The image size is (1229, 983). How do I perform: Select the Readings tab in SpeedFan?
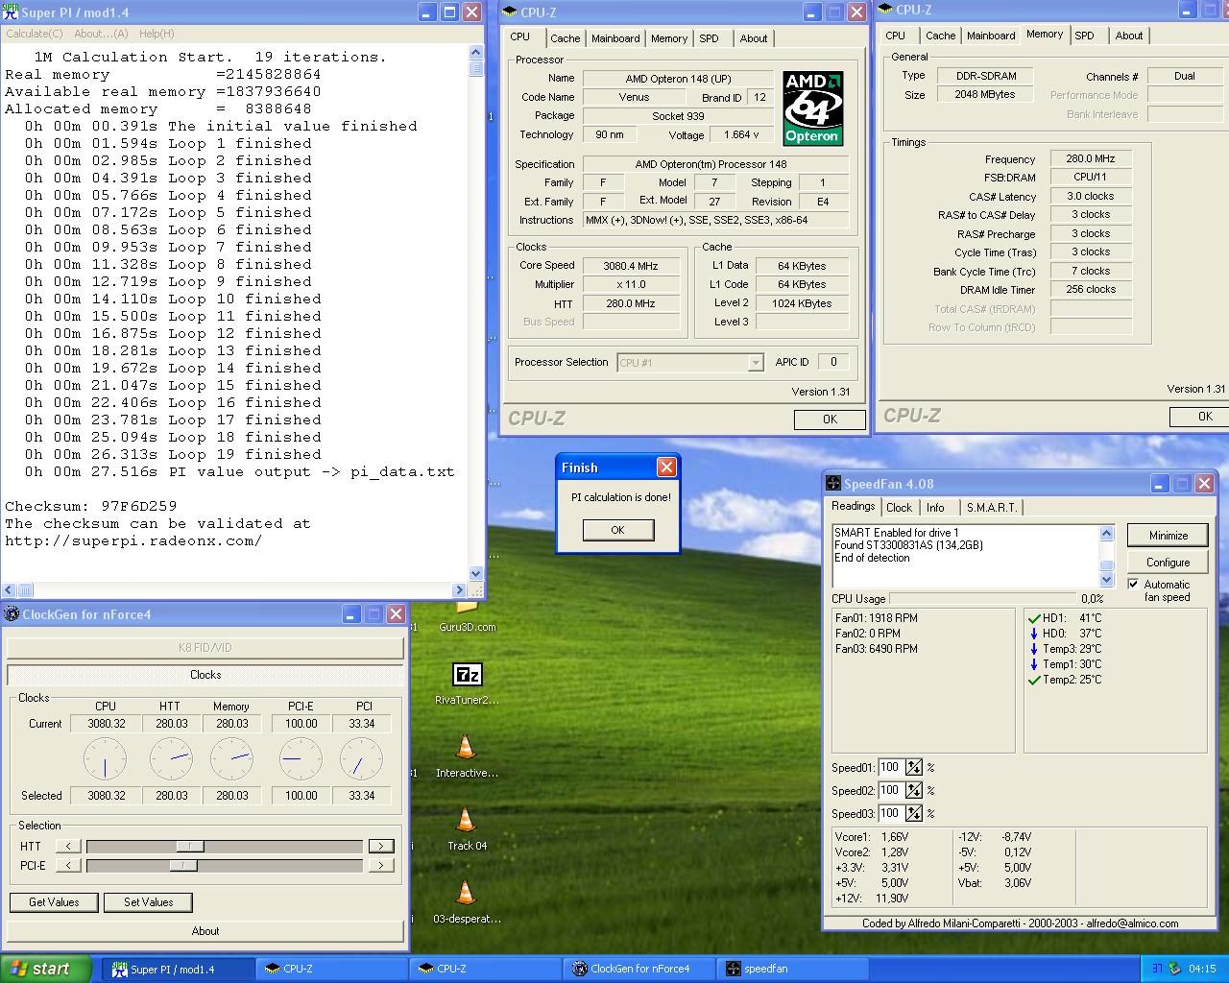854,507
